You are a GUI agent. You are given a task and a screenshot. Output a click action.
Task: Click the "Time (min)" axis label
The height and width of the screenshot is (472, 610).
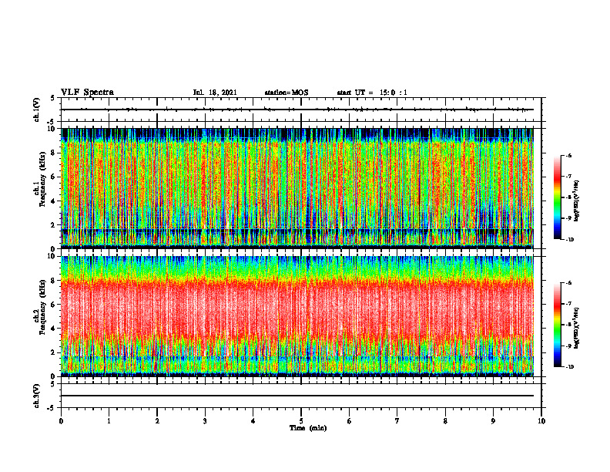point(308,428)
